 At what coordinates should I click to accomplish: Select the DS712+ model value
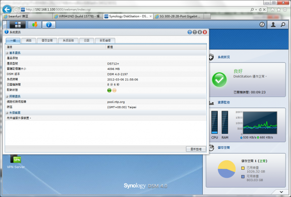[113, 64]
